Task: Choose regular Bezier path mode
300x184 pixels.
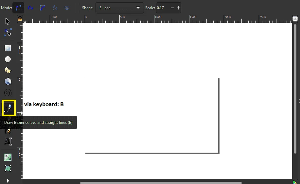Action: [x=18, y=8]
